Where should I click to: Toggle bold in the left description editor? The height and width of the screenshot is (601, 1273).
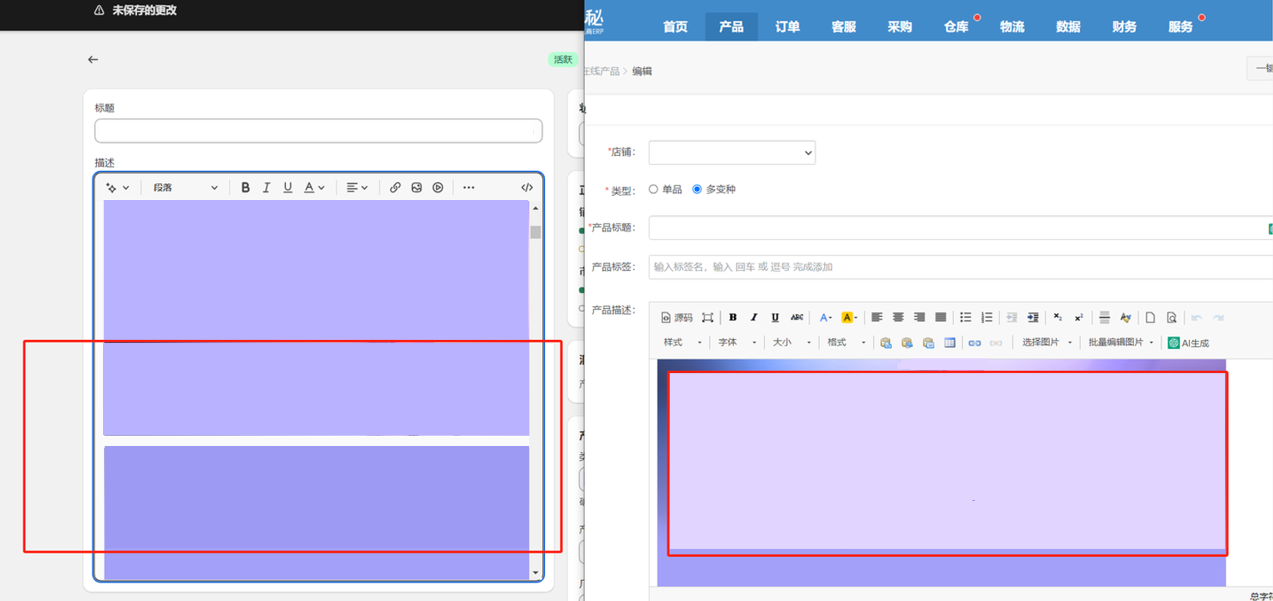point(245,187)
